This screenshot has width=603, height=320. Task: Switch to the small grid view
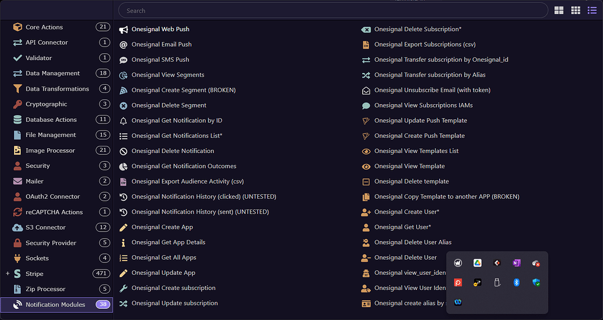[575, 11]
